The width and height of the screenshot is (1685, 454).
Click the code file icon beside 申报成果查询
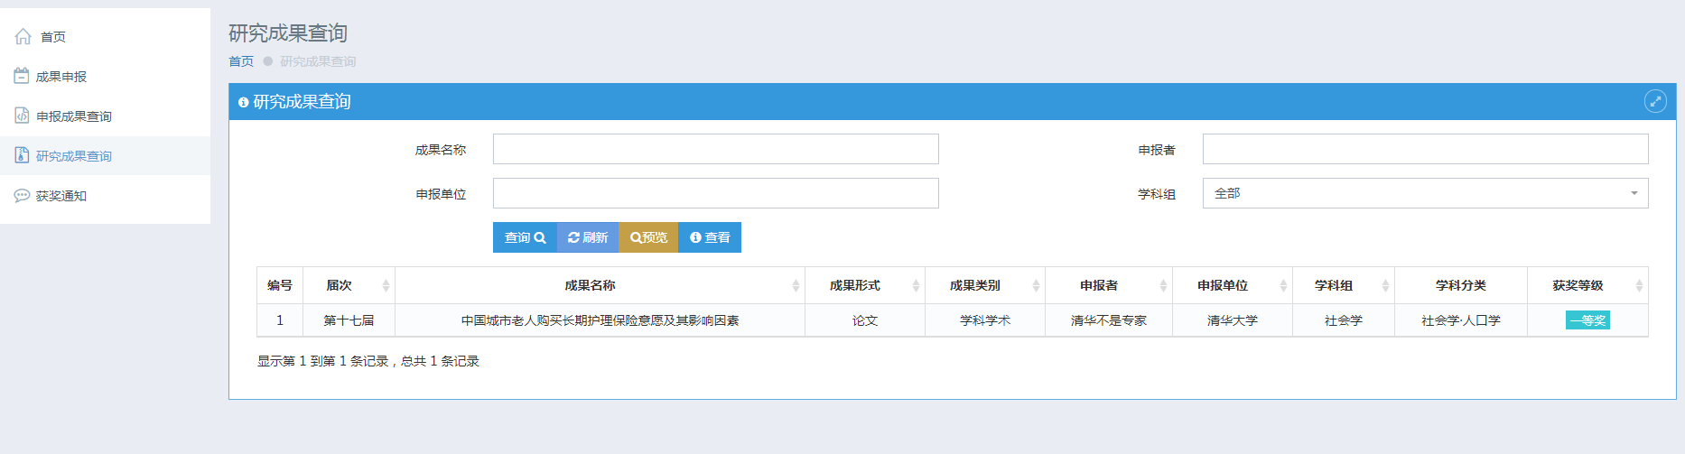coord(22,116)
